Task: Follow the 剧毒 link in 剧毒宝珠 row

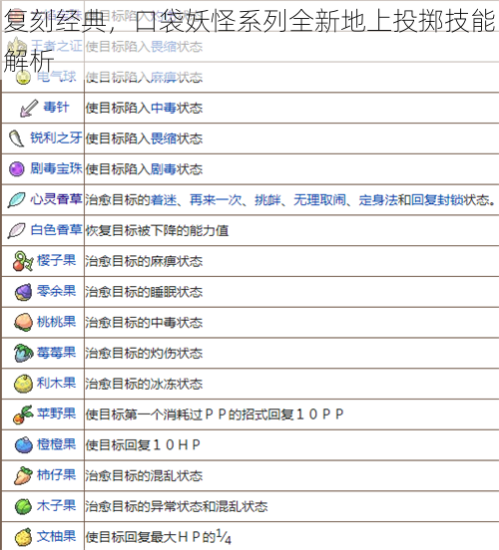Action: click(164, 169)
